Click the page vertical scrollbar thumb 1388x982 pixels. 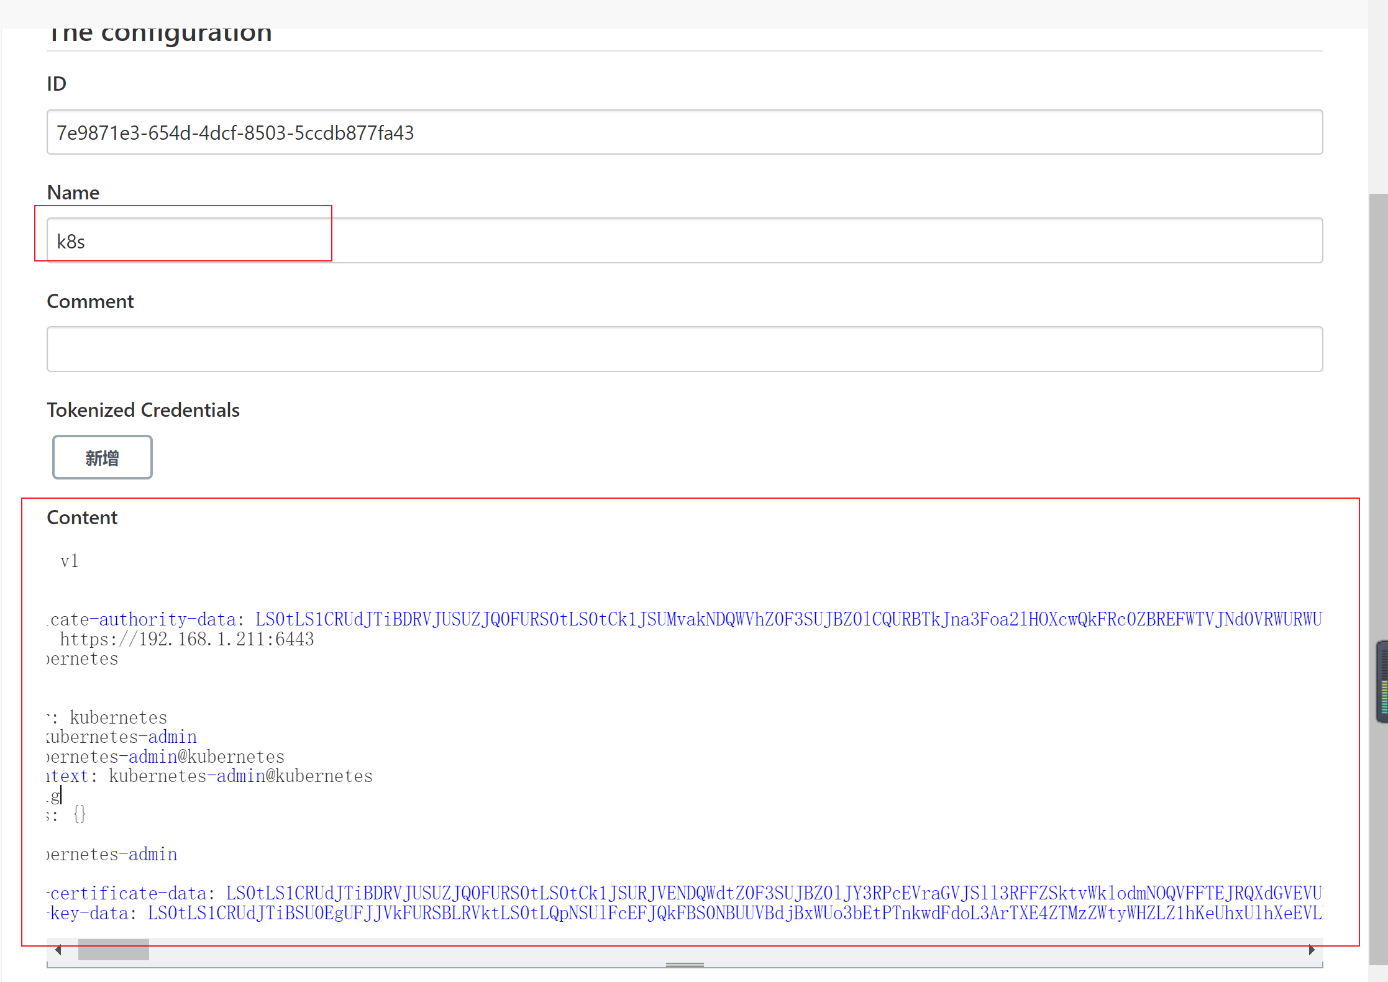point(1378,435)
